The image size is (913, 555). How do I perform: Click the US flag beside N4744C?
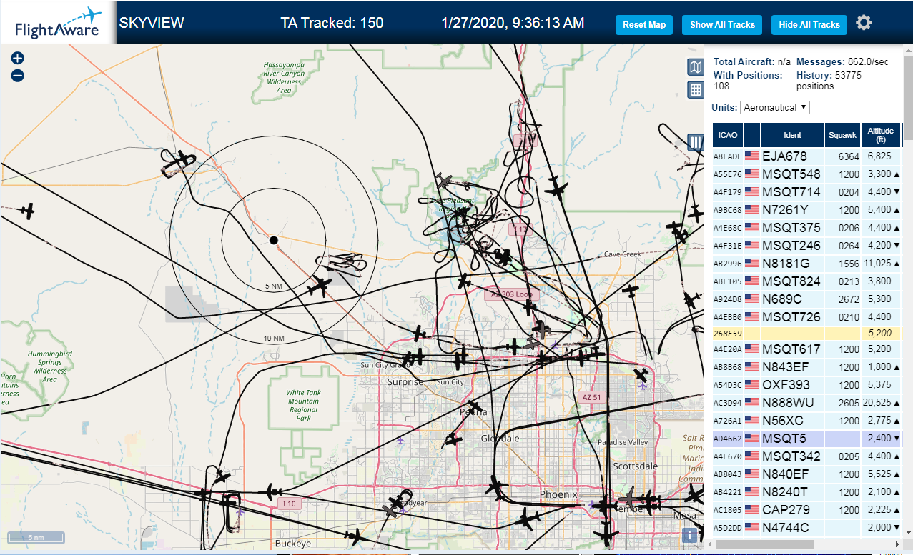(752, 528)
